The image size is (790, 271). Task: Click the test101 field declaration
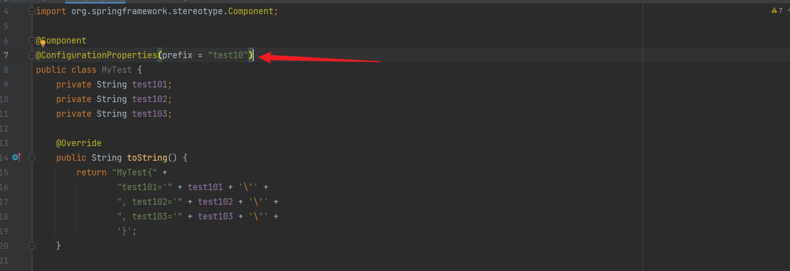click(x=150, y=84)
